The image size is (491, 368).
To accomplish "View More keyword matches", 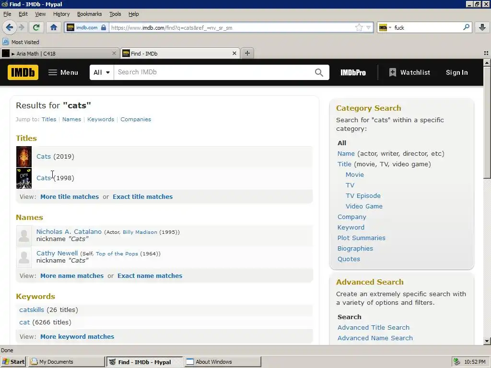I will click(x=77, y=337).
